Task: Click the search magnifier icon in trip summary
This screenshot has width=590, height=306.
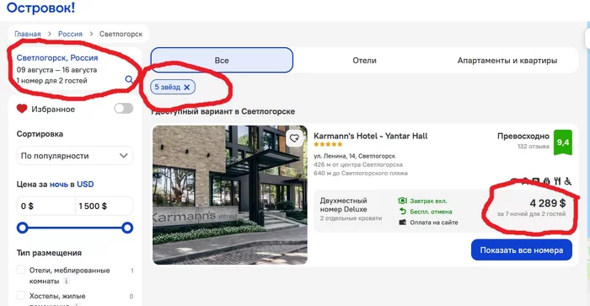Action: pyautogui.click(x=129, y=79)
